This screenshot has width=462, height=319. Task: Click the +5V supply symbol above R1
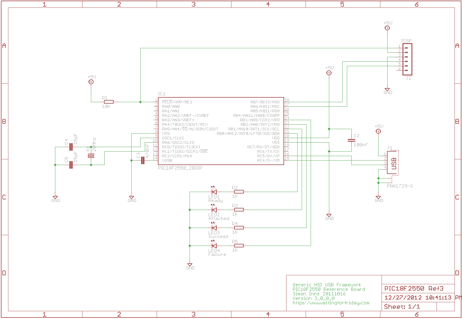91,82
